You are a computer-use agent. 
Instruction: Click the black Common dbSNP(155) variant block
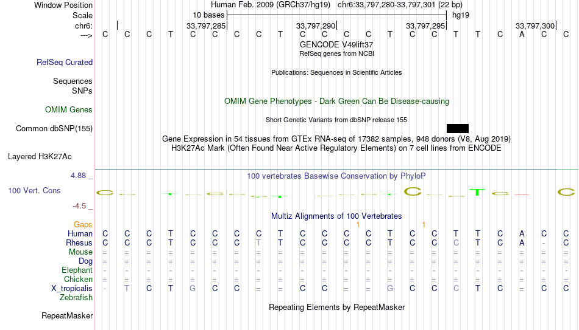coord(458,129)
